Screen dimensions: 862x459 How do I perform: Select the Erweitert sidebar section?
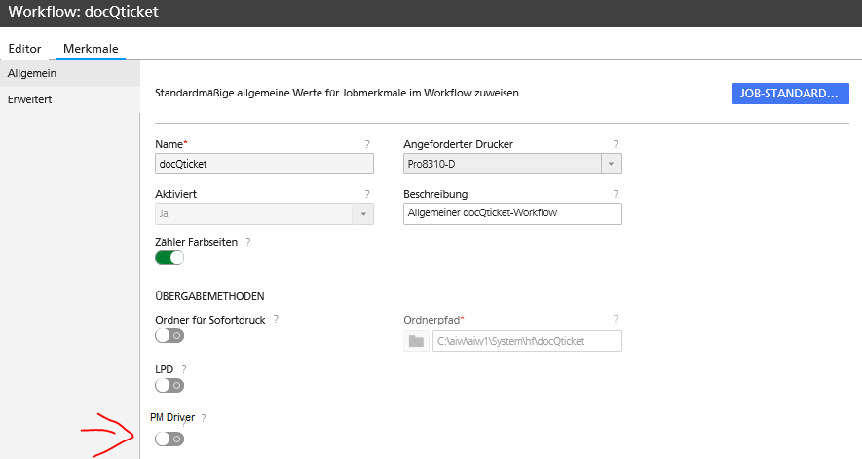tap(29, 99)
